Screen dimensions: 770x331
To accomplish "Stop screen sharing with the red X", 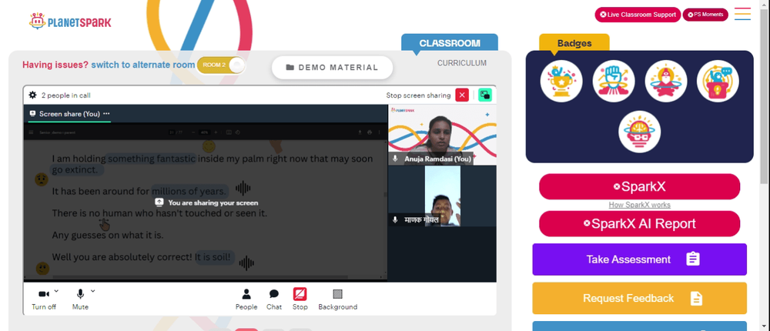I will [461, 95].
